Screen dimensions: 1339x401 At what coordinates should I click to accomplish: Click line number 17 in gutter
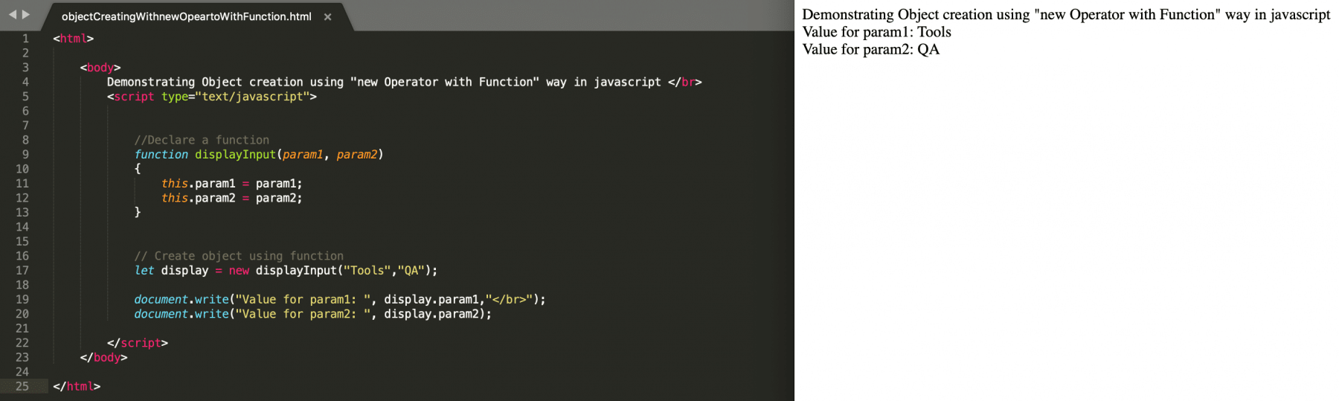(x=22, y=270)
